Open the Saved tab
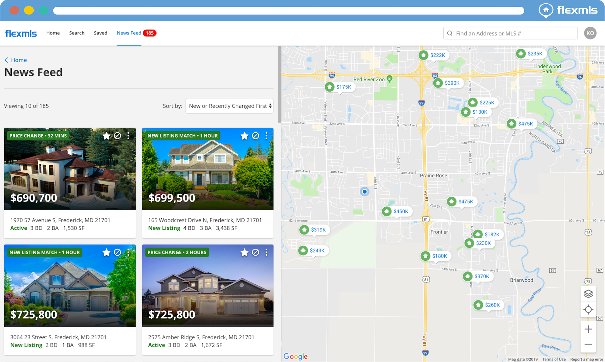The height and width of the screenshot is (362, 605). (x=101, y=33)
